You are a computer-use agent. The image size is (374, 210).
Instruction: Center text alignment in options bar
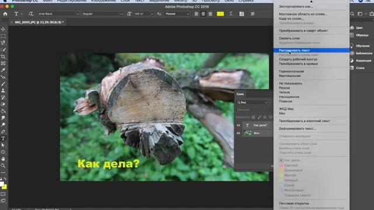coord(203,14)
